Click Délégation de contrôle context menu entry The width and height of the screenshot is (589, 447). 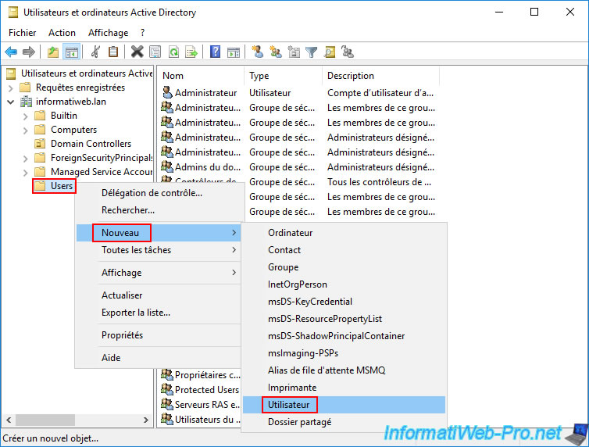[152, 193]
